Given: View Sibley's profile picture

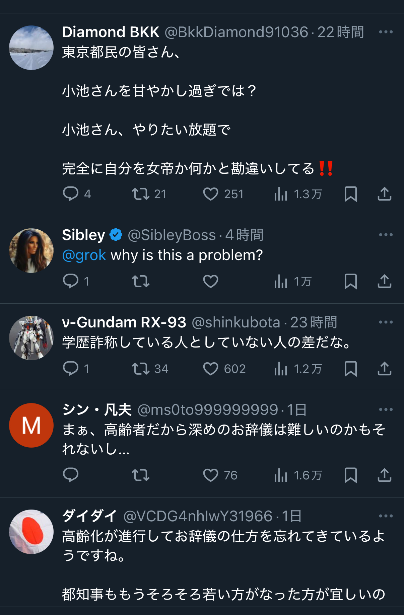Looking at the screenshot, I should pos(31,250).
